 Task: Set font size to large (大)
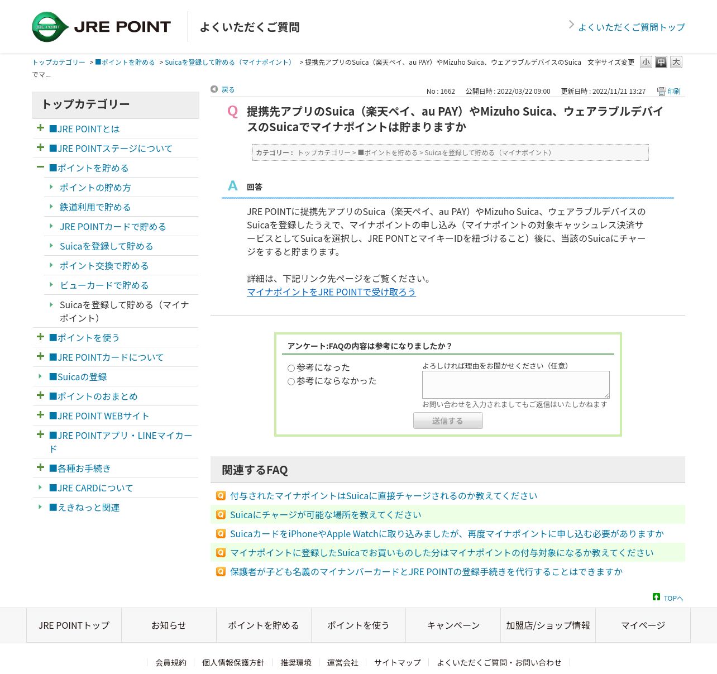pos(676,62)
